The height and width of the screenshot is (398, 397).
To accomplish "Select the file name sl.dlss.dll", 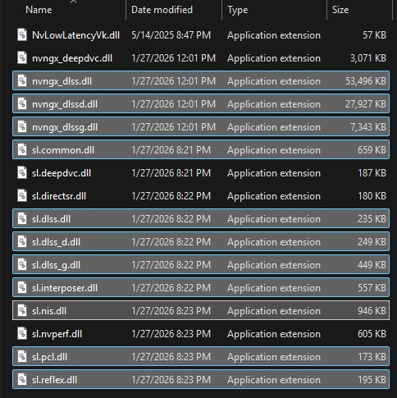I will [51, 219].
